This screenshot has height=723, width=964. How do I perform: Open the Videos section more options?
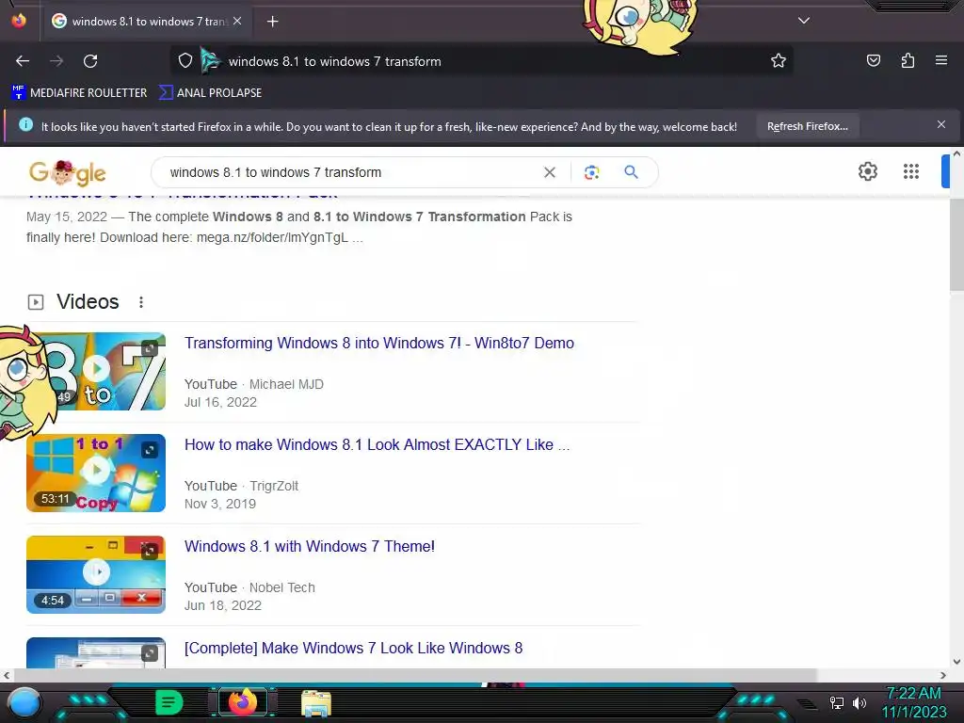coord(141,302)
